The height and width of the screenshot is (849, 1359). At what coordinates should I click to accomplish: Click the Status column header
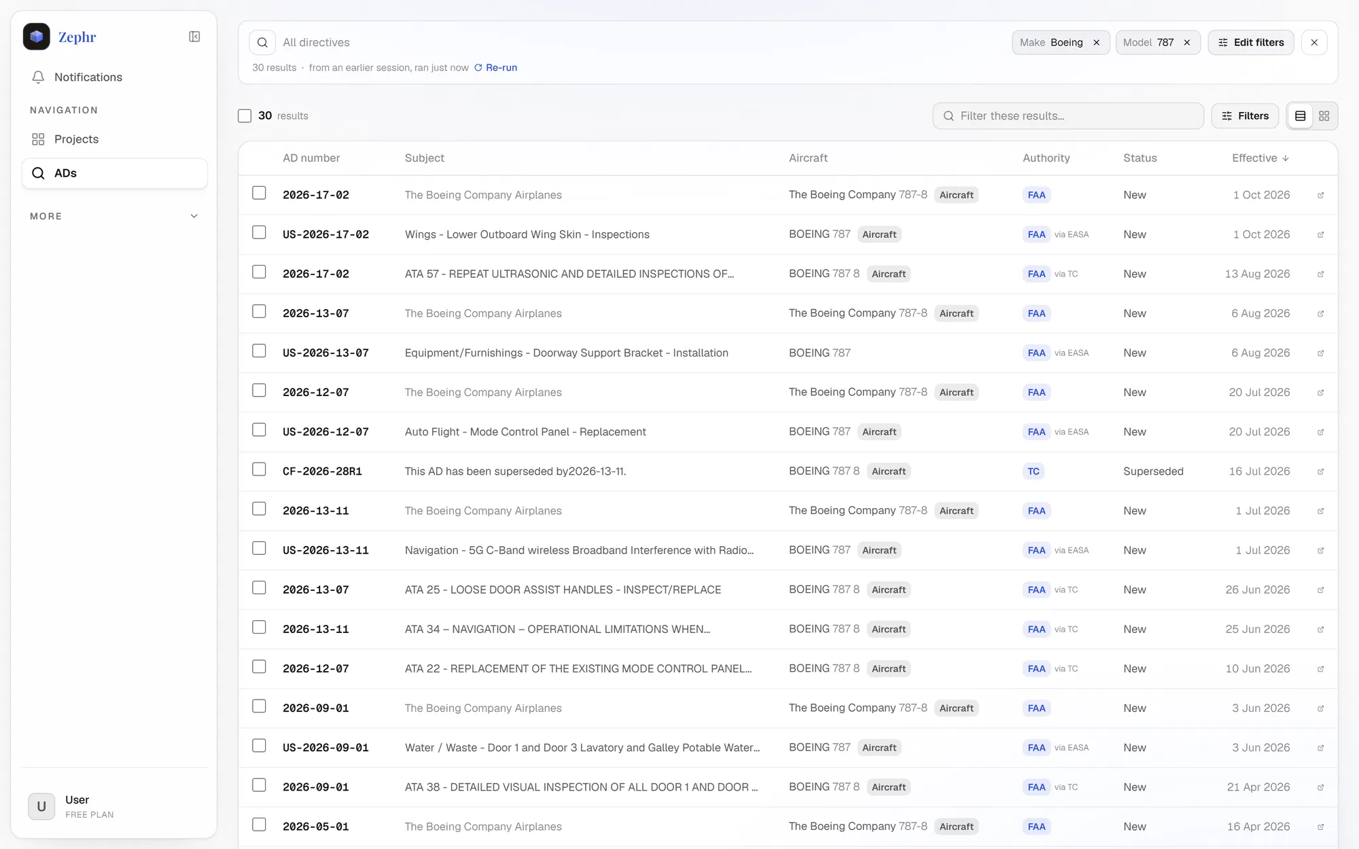1140,158
